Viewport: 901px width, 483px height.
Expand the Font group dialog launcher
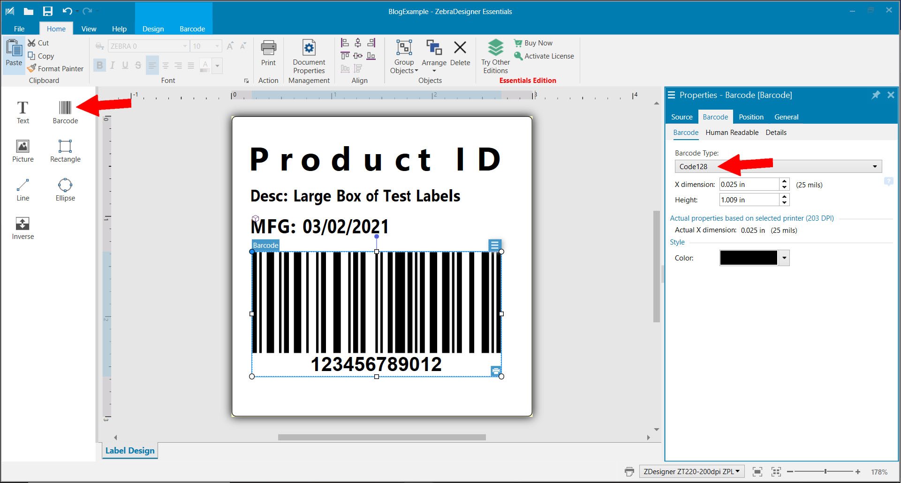(246, 81)
